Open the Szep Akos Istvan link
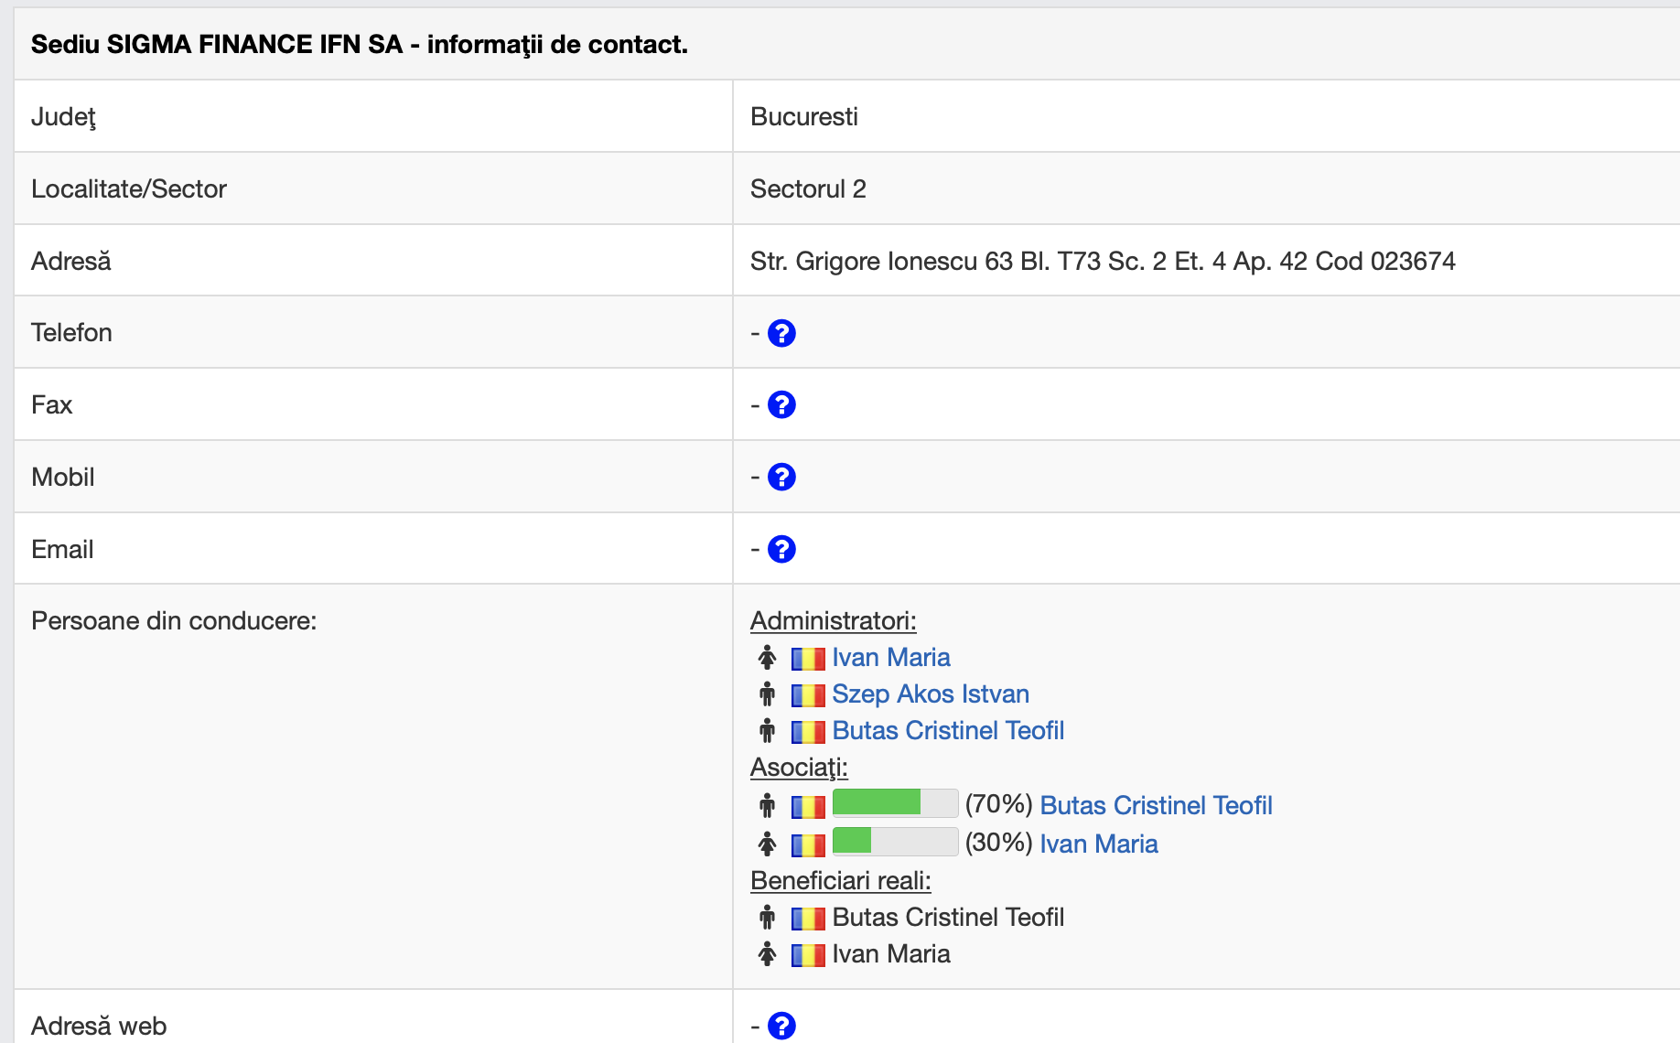Screen dimensions: 1680x1043 [x=930, y=694]
